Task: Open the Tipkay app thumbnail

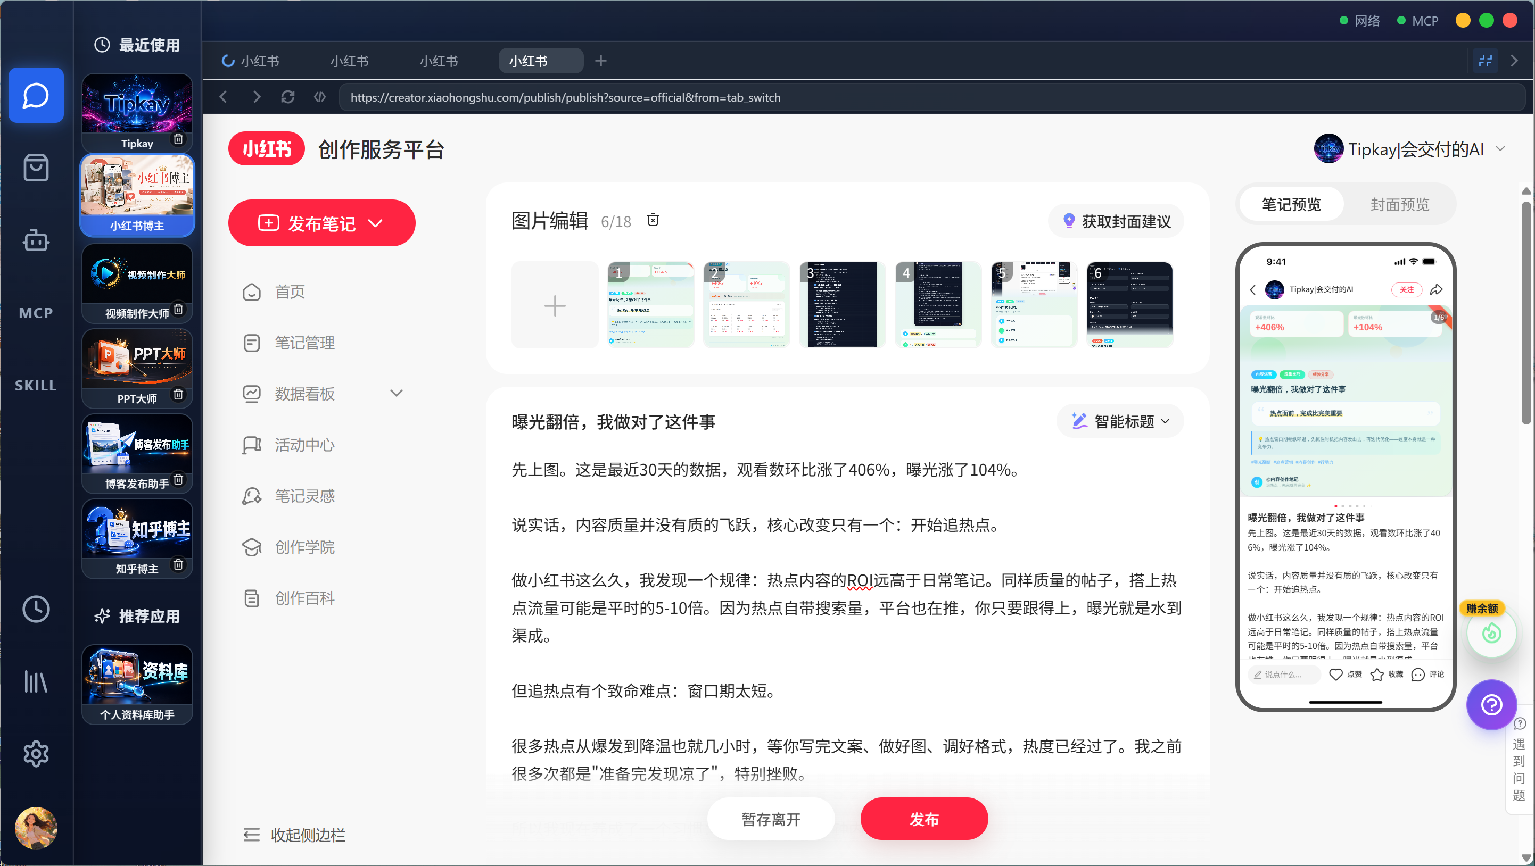Action: point(137,104)
